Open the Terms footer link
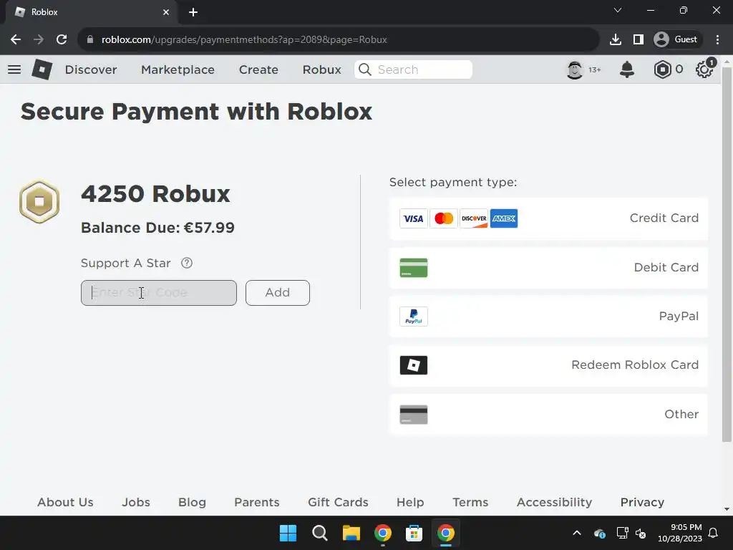Image resolution: width=733 pixels, height=550 pixels. tap(470, 502)
